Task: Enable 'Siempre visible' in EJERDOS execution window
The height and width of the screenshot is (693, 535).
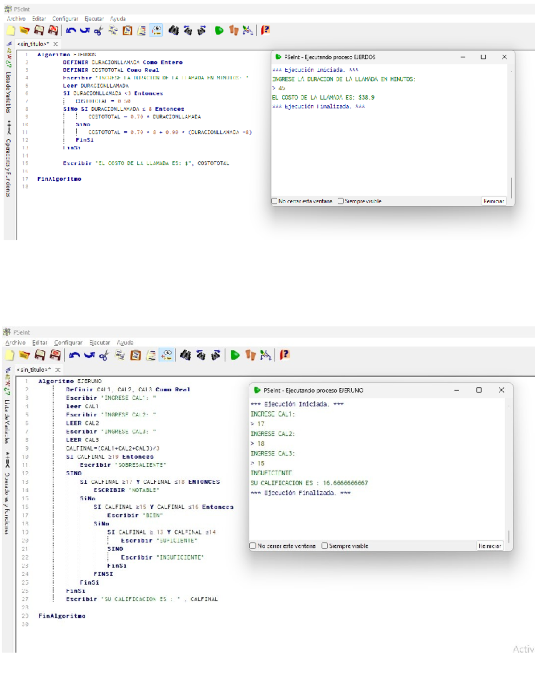Action: (x=341, y=201)
